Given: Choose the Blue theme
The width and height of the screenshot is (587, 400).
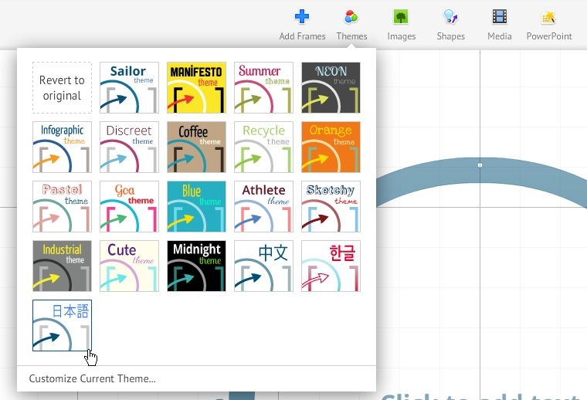Looking at the screenshot, I should pos(196,206).
